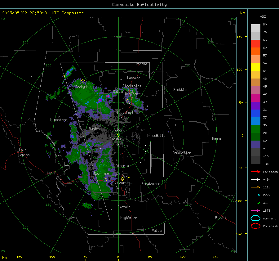Click the RockyMH label on map

click(x=82, y=87)
